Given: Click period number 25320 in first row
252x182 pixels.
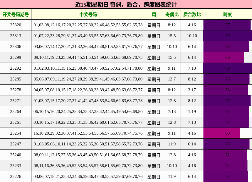Looking at the screenshot, I should pyautogui.click(x=15, y=25).
